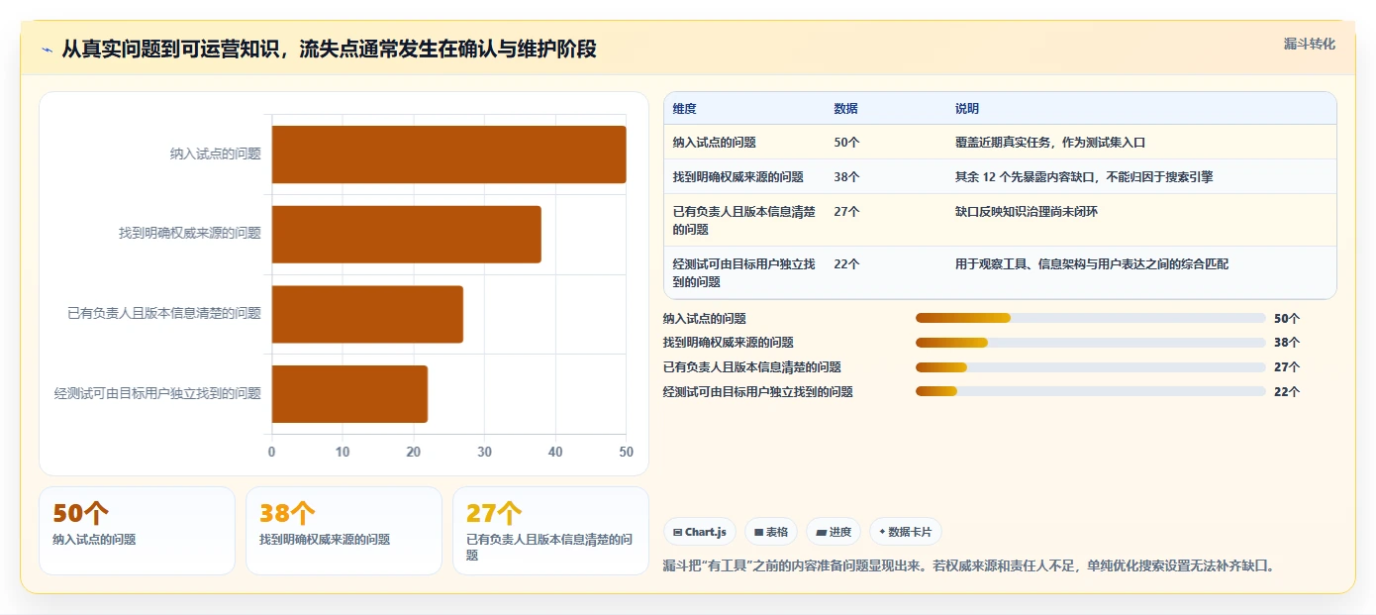The image size is (1376, 615).
Task: Click the x-axis tick label 10
Action: [343, 453]
